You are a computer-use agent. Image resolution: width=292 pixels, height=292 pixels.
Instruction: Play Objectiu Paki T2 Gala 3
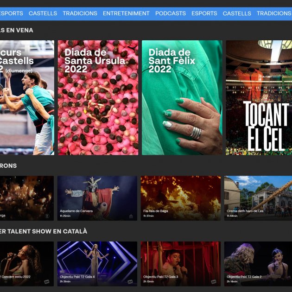[181, 264]
